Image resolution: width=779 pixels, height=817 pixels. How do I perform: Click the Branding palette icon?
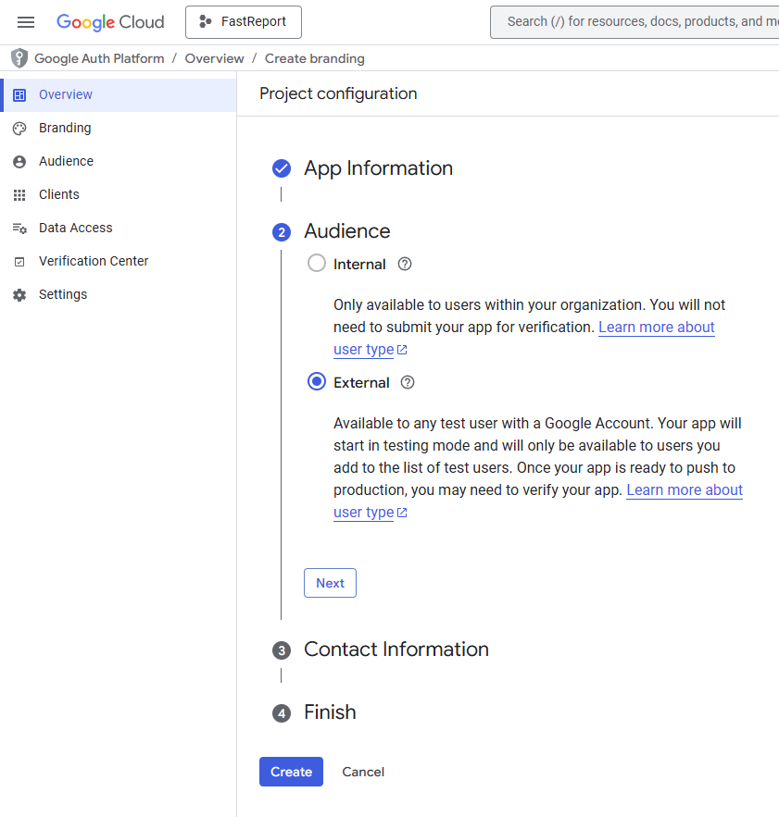coord(19,128)
